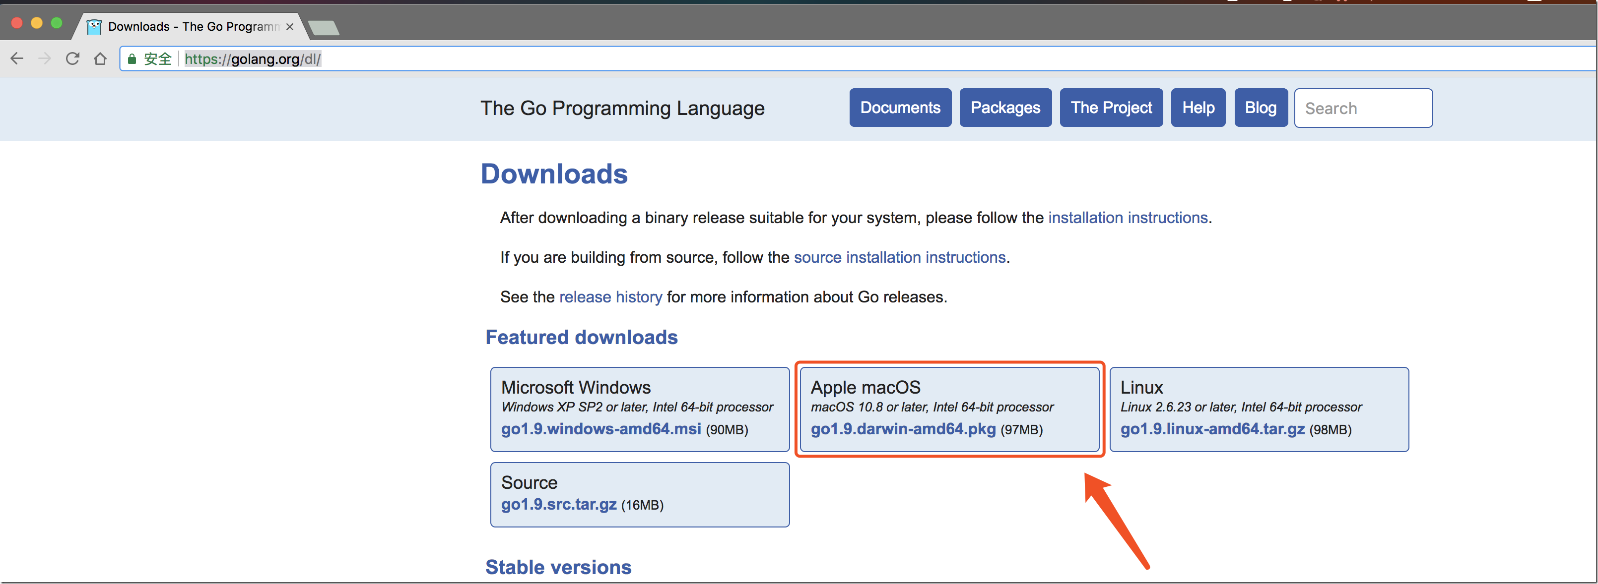Viewport: 1598px width, 584px height.
Task: Open the Blog menu
Action: coord(1261,108)
